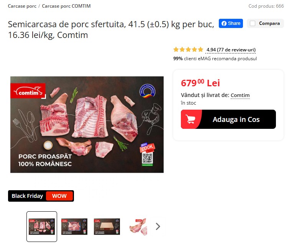The height and width of the screenshot is (250, 297).
Task: Click the Black Friday label
Action: (x=27, y=196)
